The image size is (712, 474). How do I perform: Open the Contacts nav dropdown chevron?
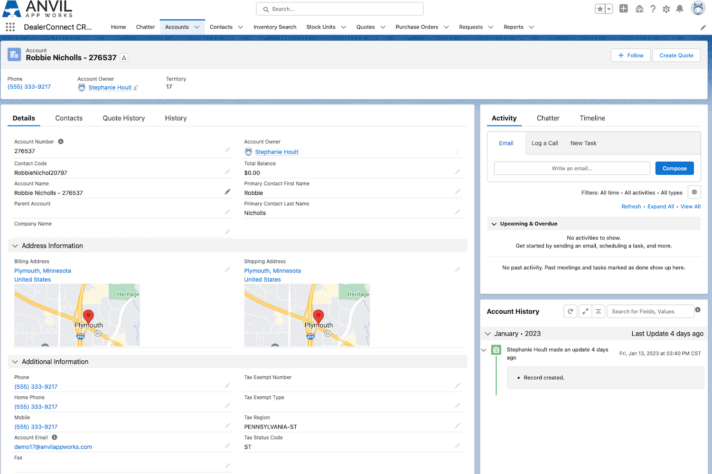(x=241, y=27)
